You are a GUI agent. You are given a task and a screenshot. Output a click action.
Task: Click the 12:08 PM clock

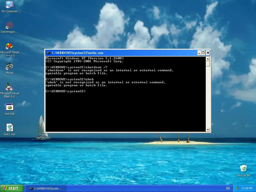[x=247, y=188]
